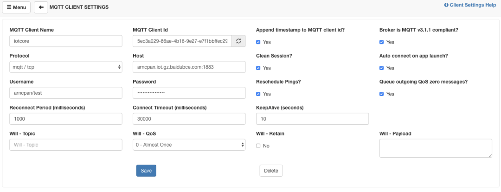Click the Delete button
This screenshot has width=501, height=192.
pyautogui.click(x=271, y=171)
